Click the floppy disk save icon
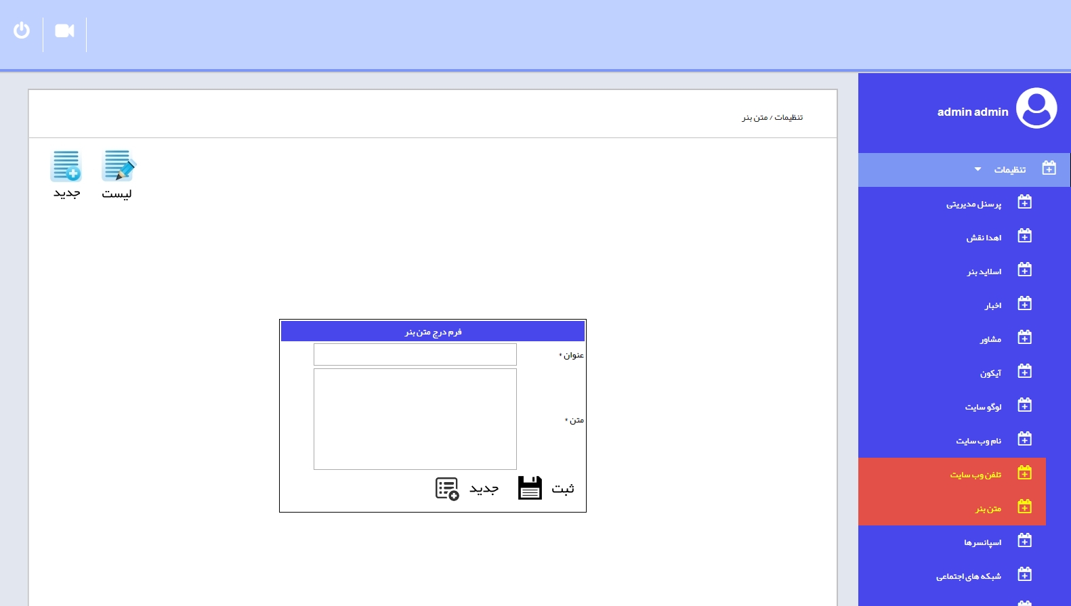Image resolution: width=1071 pixels, height=606 pixels. tap(530, 488)
